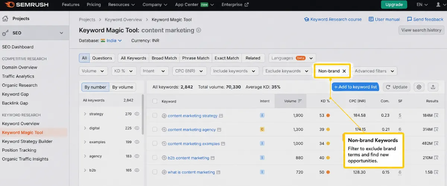Add content marketing strategy via plus icon
The image size is (447, 186).
(x=164, y=116)
